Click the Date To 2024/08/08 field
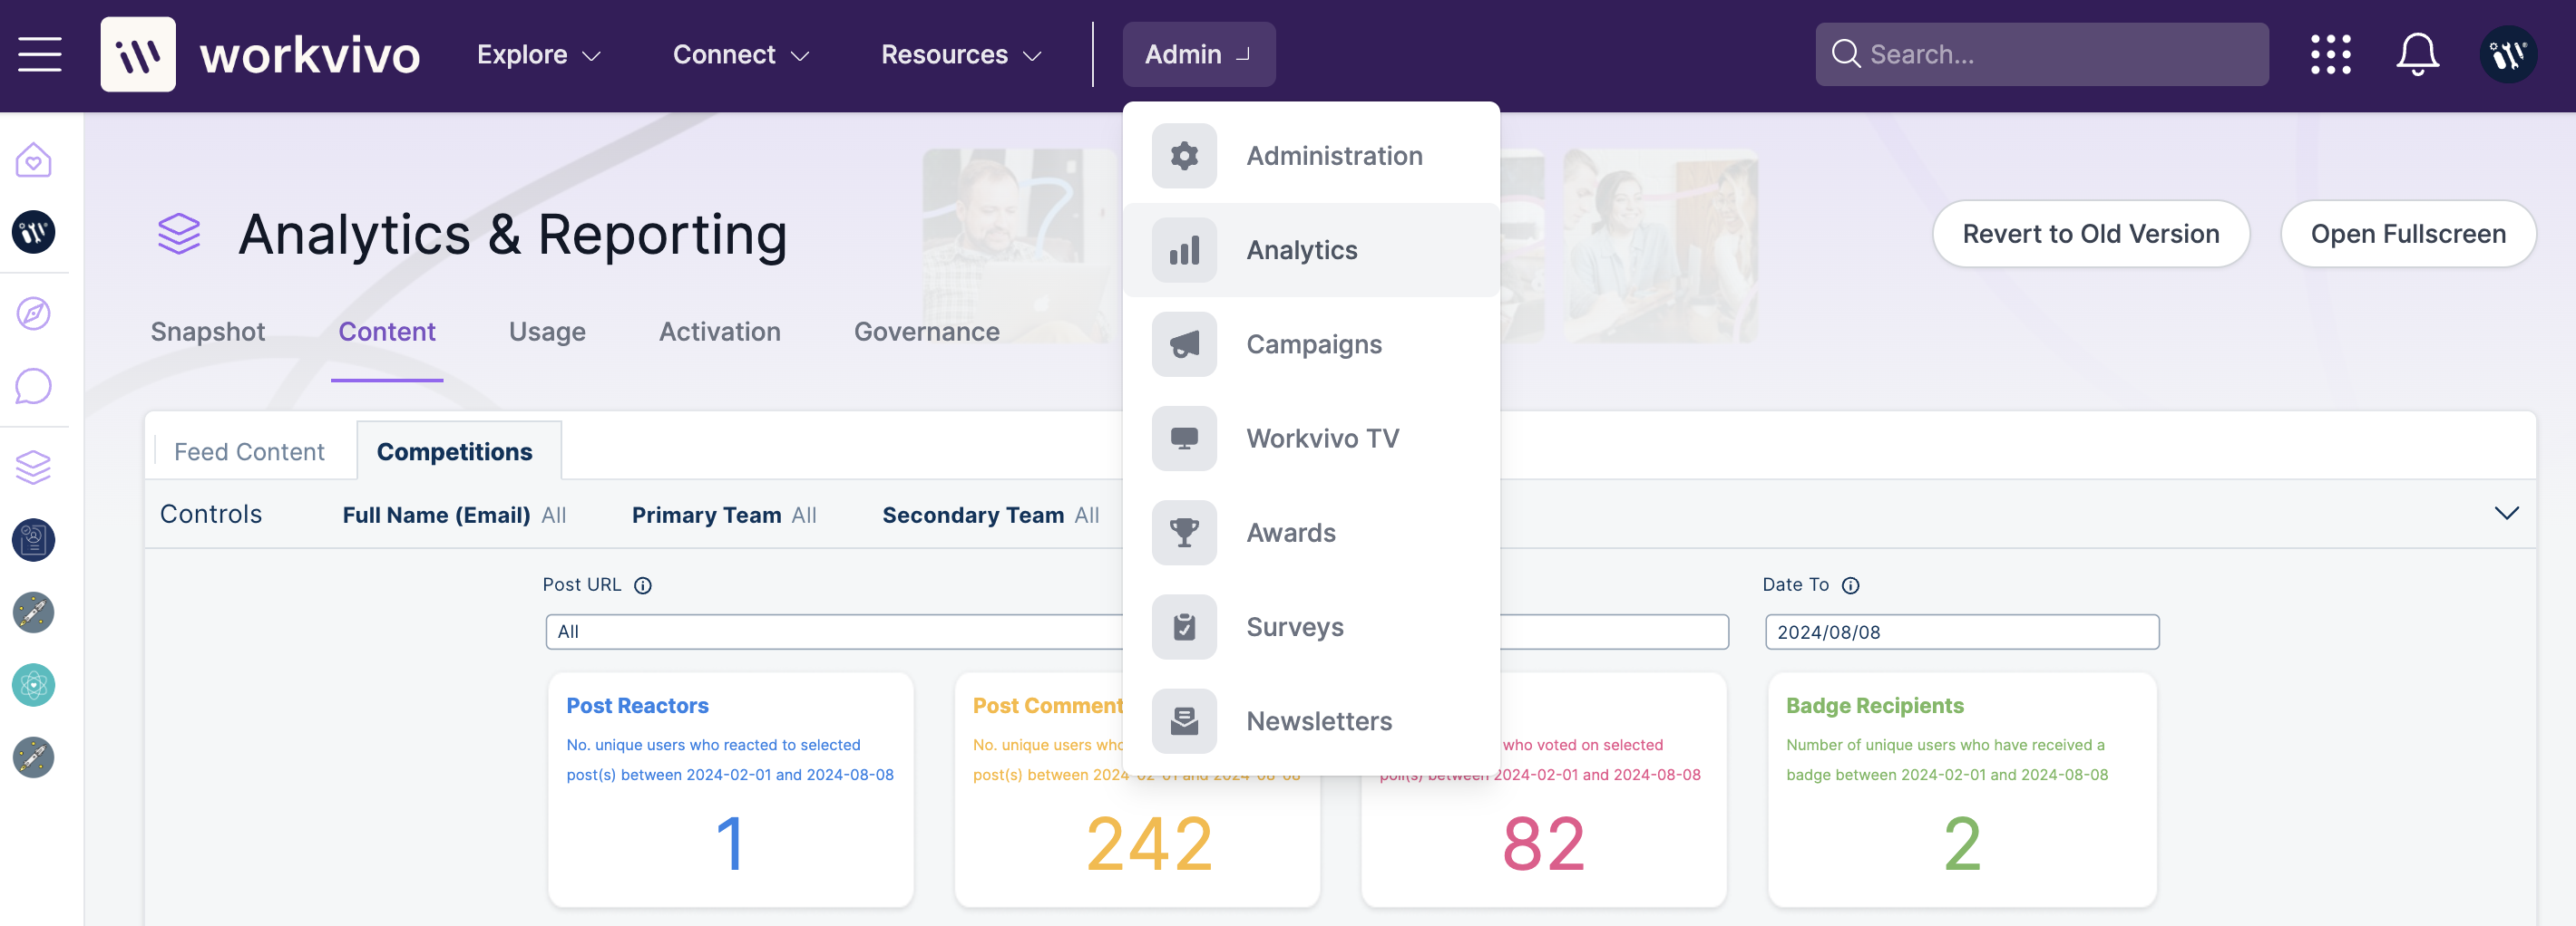The width and height of the screenshot is (2576, 926). click(1962, 632)
